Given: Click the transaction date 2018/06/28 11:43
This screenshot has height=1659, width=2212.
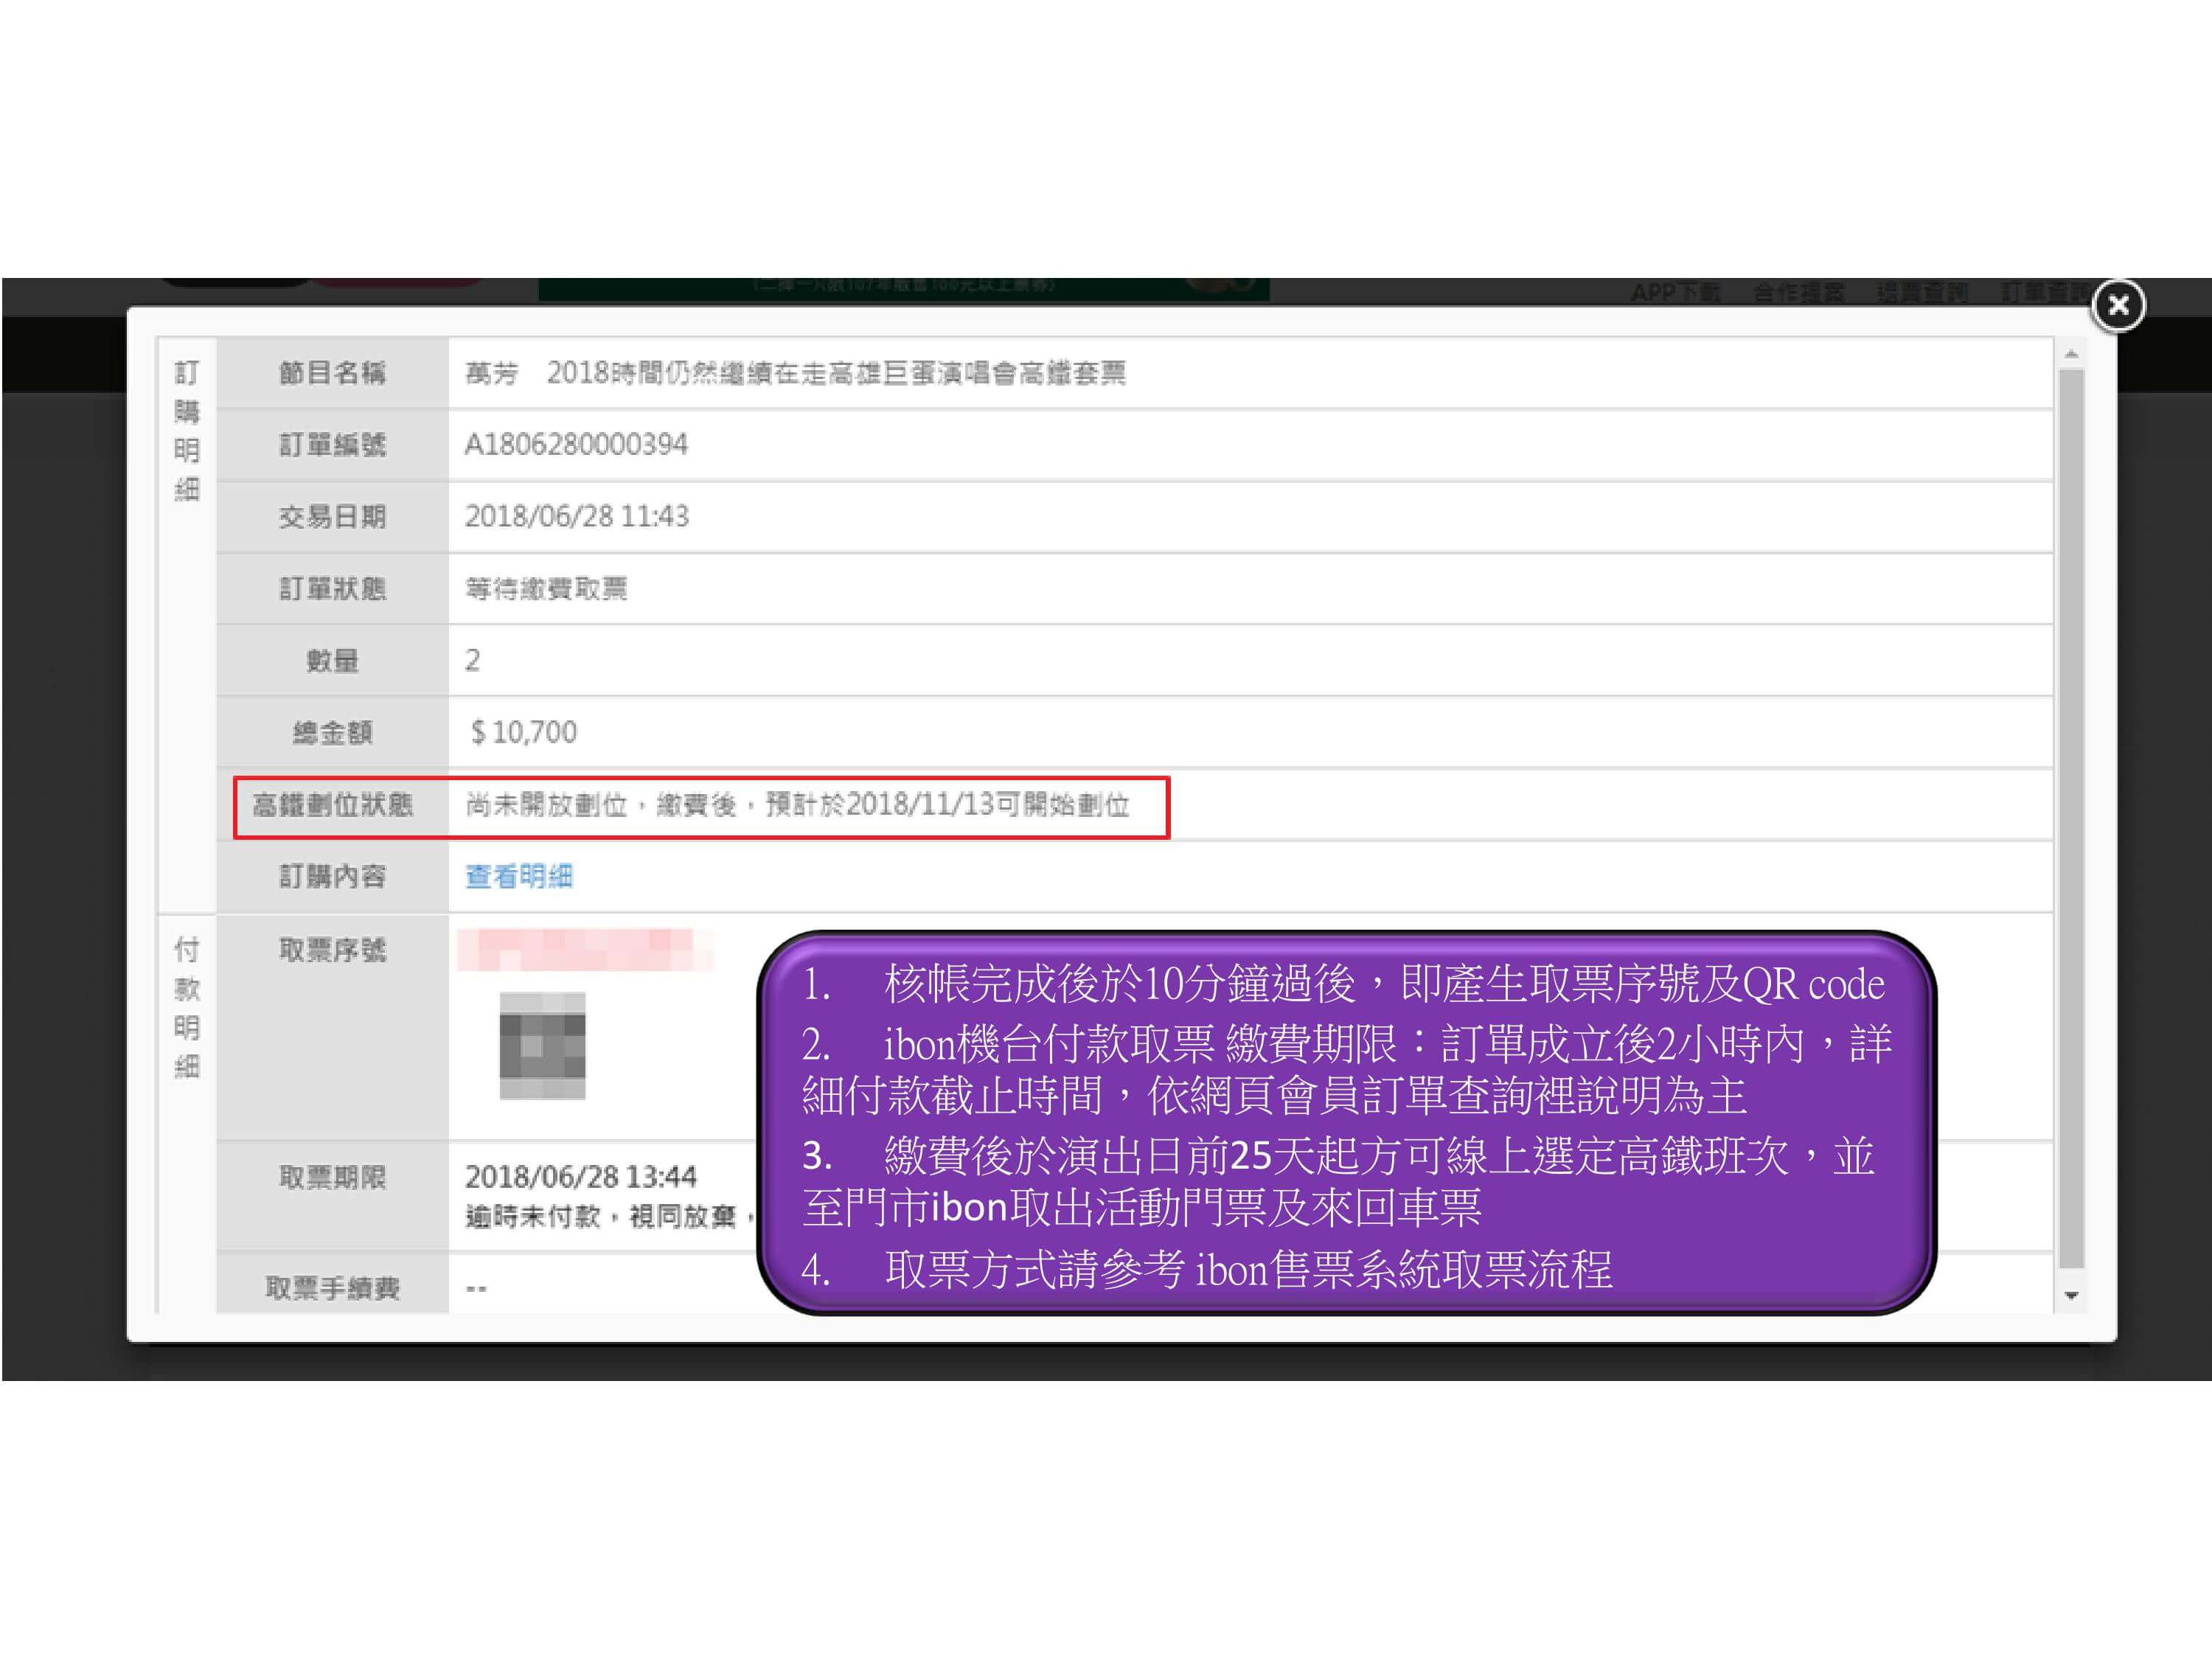Looking at the screenshot, I should (576, 516).
